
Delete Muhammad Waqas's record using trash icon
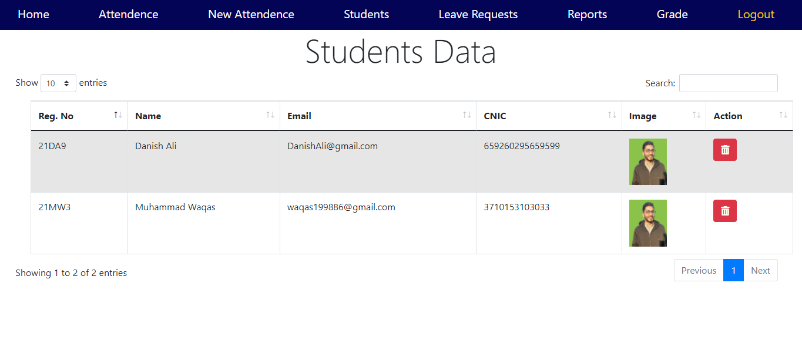724,211
